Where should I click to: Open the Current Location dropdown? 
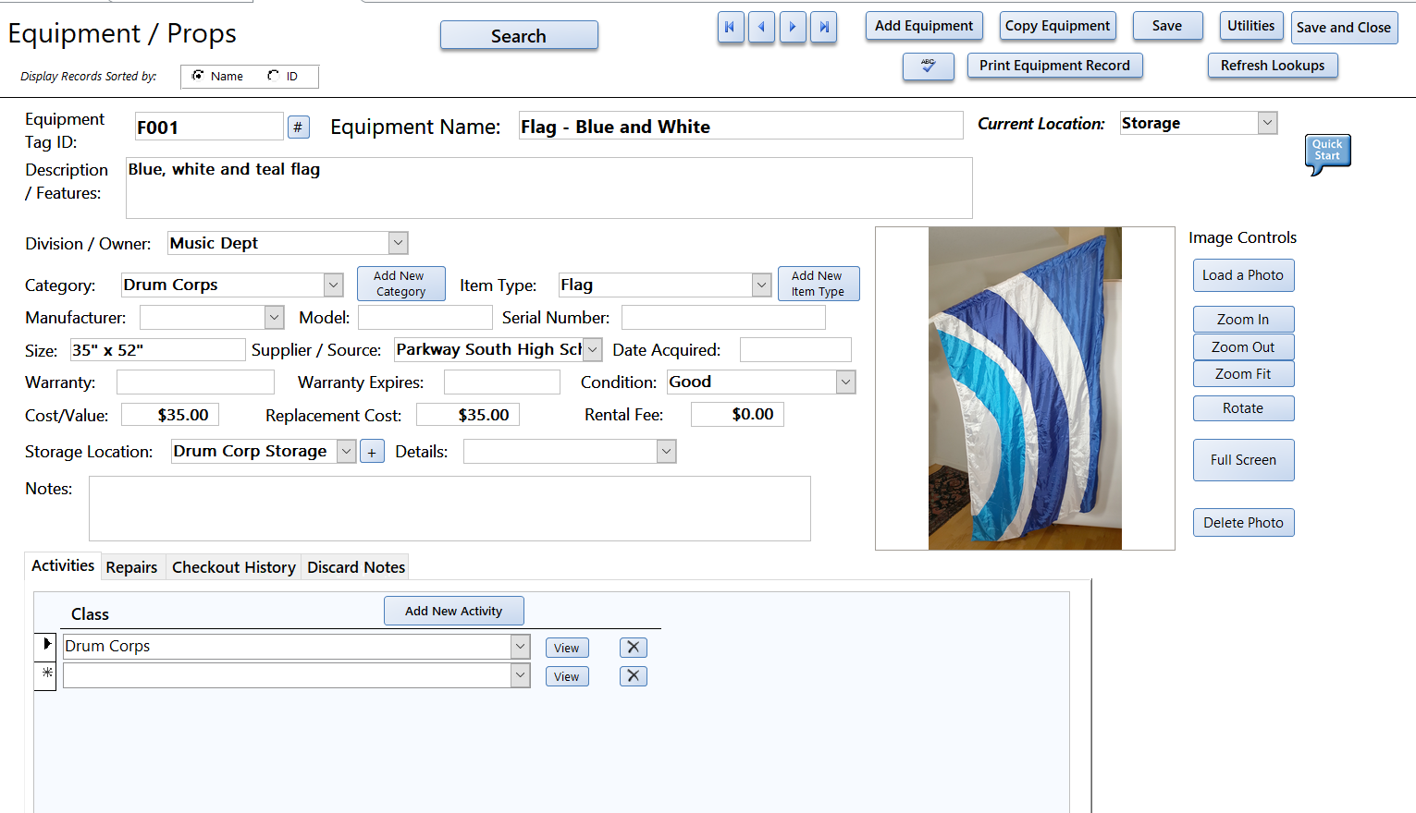coord(1268,122)
